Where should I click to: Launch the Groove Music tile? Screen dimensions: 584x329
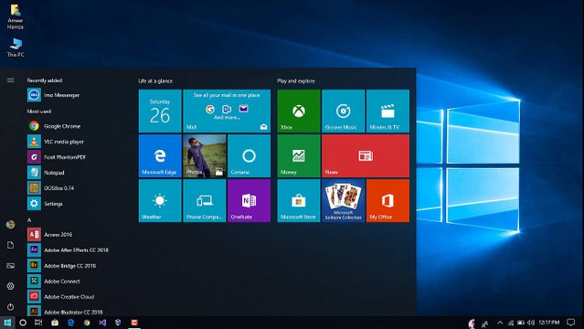[x=343, y=111]
